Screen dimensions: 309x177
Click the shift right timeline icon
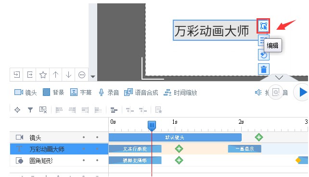143,110
